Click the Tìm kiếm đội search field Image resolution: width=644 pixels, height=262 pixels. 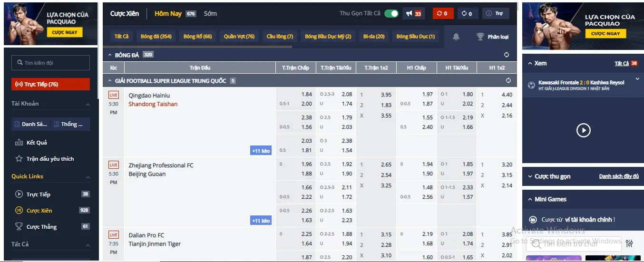(50, 63)
